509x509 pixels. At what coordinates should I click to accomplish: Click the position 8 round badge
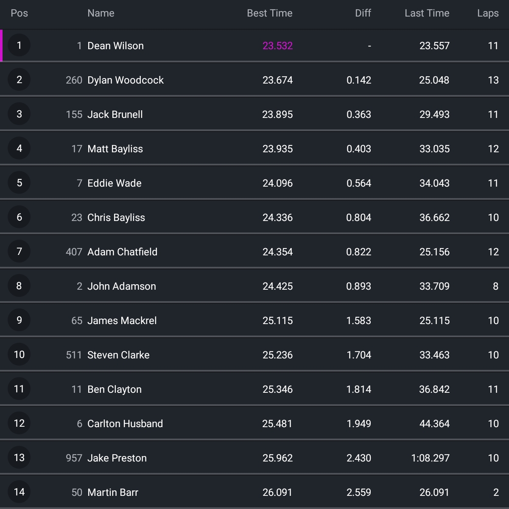[x=19, y=286]
